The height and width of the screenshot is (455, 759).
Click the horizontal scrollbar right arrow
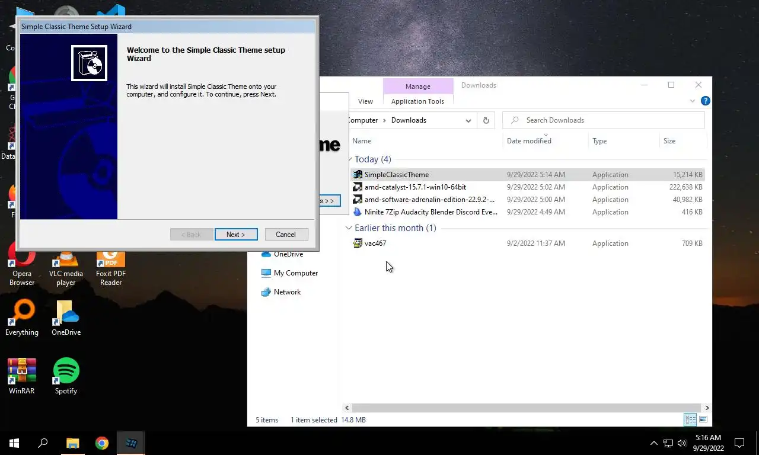[707, 408]
